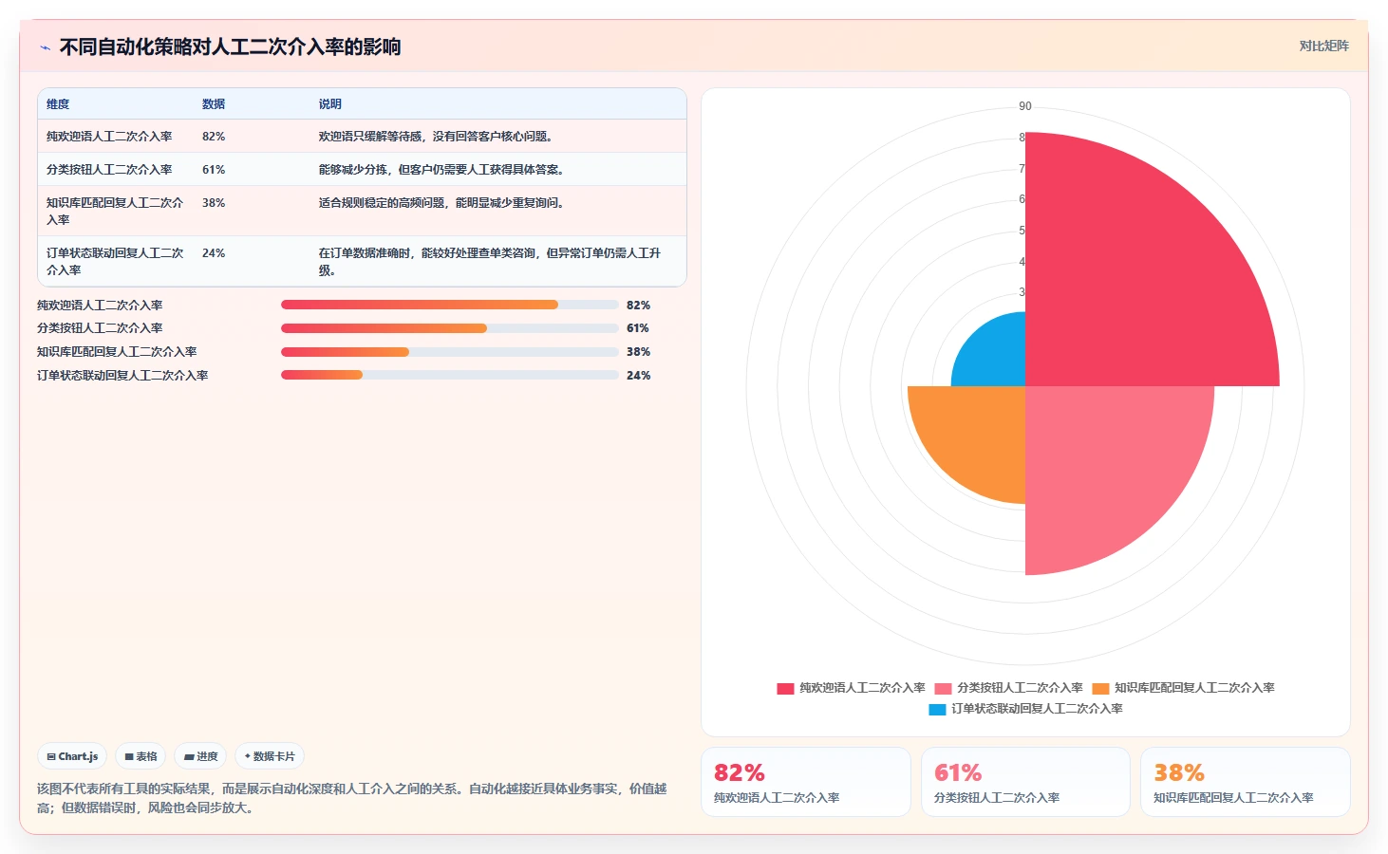This screenshot has height=854, width=1388.
Task: Click description 能够减少分拣
Action: click(x=441, y=170)
